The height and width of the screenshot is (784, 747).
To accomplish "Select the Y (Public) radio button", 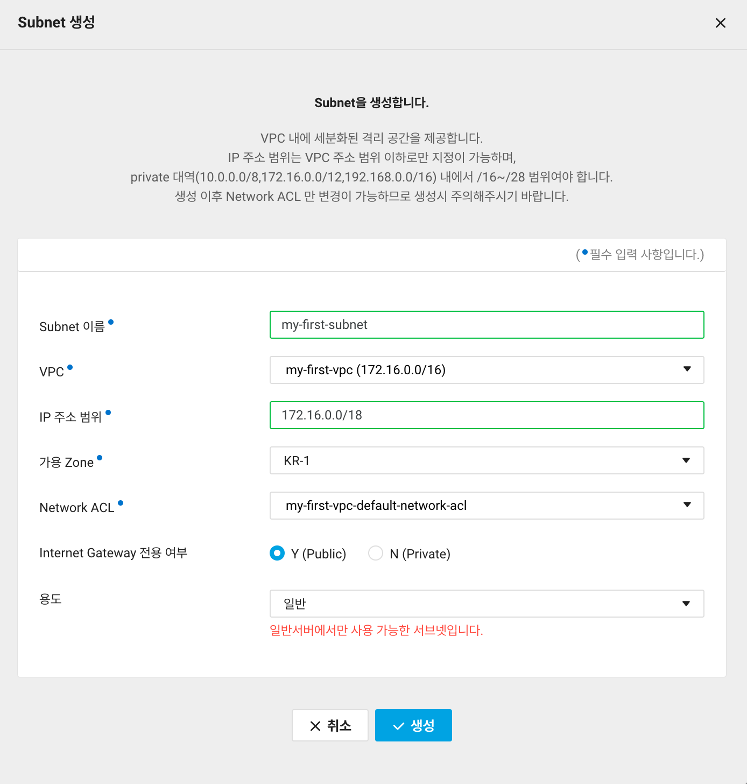I will pos(277,553).
